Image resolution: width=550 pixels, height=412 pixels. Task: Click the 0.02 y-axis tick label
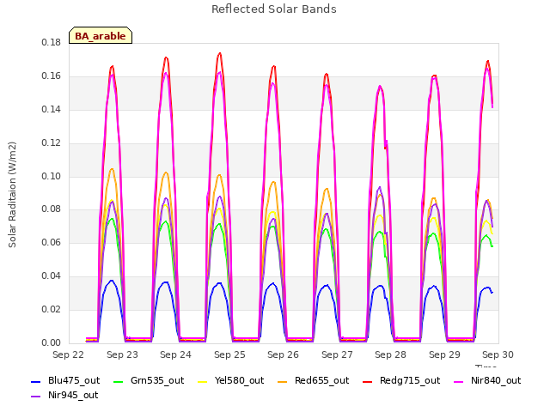click(x=52, y=309)
